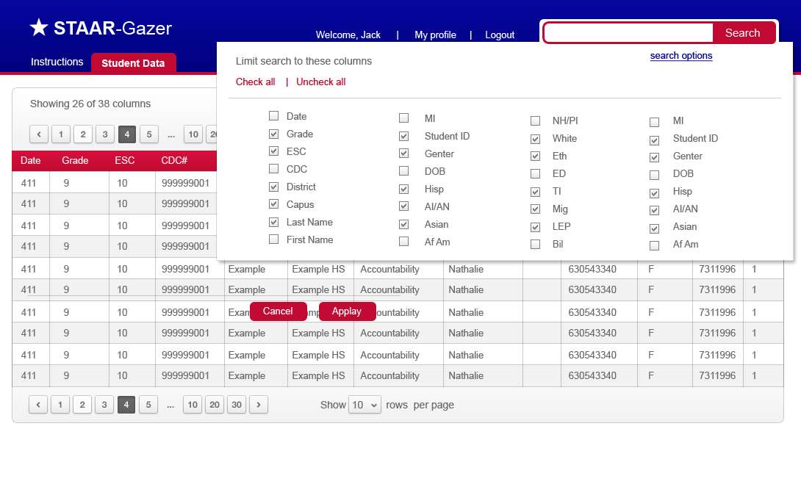Focus the search text field

(x=628, y=33)
